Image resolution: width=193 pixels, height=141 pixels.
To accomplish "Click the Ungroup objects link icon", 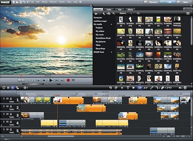I will point(152,88).
